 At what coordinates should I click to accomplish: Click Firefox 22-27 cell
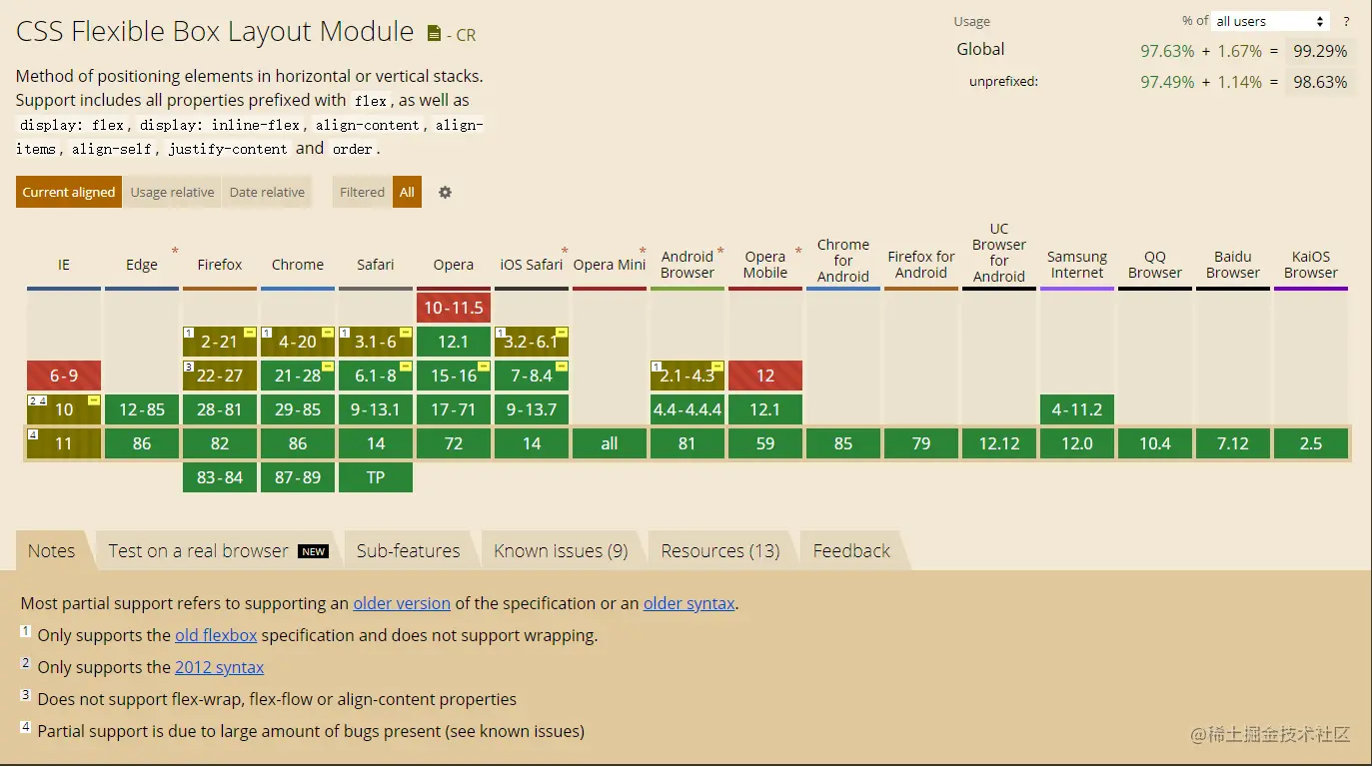[x=220, y=376]
